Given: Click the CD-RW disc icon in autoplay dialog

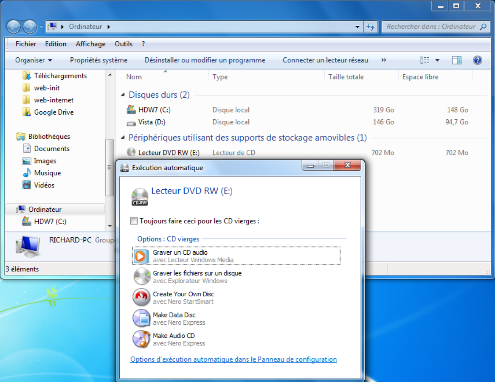Looking at the screenshot, I should 140,197.
